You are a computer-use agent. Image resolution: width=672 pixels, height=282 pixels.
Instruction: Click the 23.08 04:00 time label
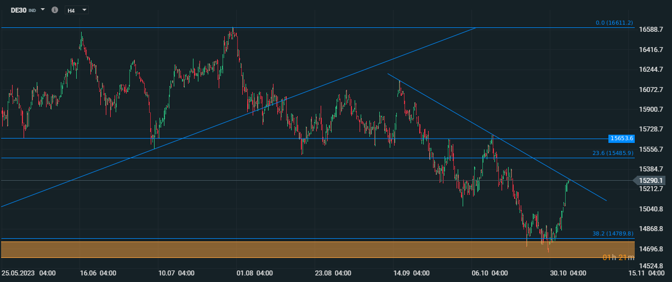coord(333,272)
